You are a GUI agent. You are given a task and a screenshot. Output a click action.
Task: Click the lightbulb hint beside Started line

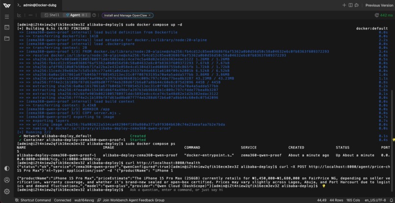coord(394,139)
